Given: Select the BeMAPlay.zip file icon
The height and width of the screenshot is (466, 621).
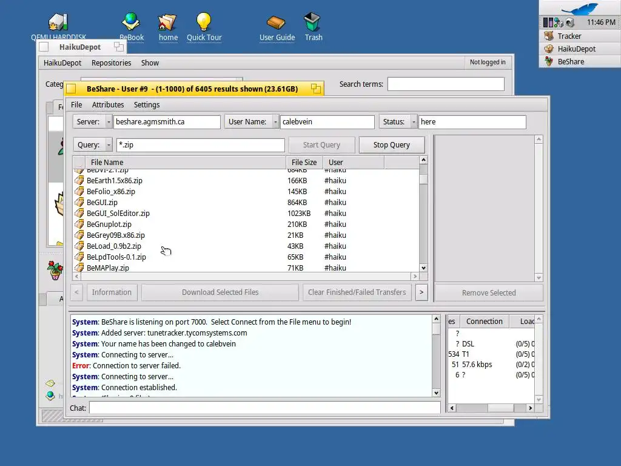Looking at the screenshot, I should tap(79, 268).
